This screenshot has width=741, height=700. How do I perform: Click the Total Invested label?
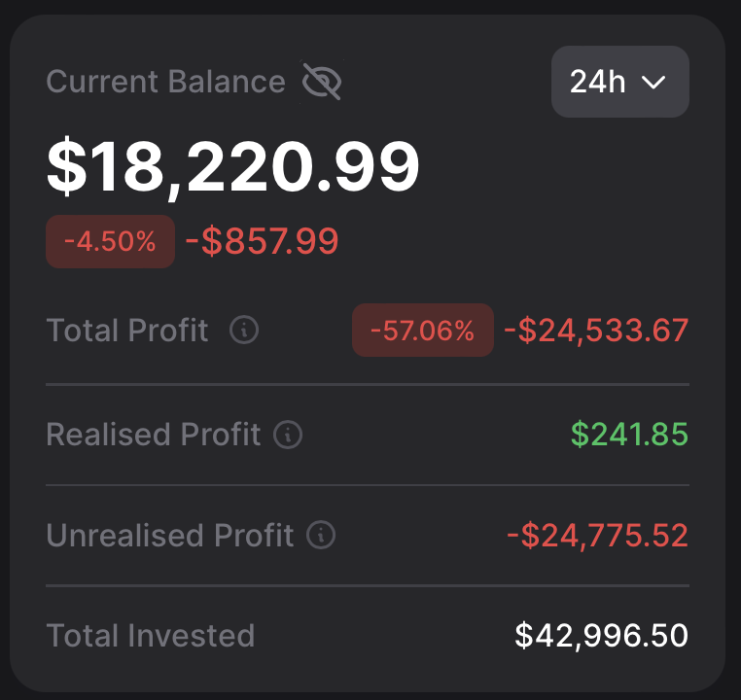[151, 636]
